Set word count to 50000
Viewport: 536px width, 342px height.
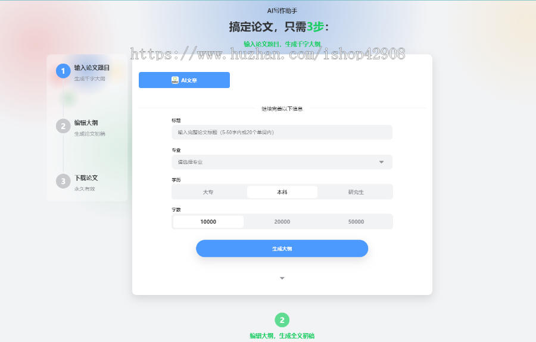(x=356, y=222)
